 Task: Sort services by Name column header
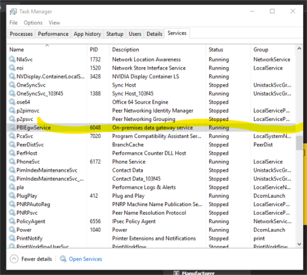(x=47, y=49)
